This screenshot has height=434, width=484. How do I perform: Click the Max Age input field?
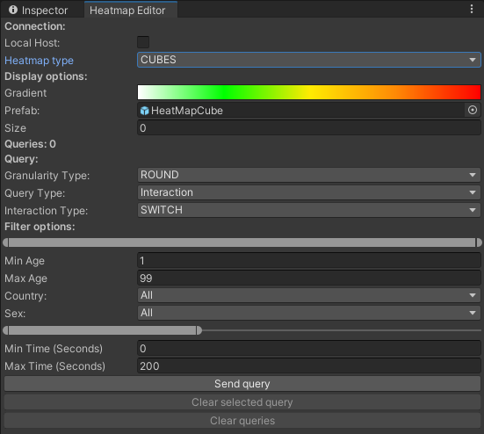[308, 278]
